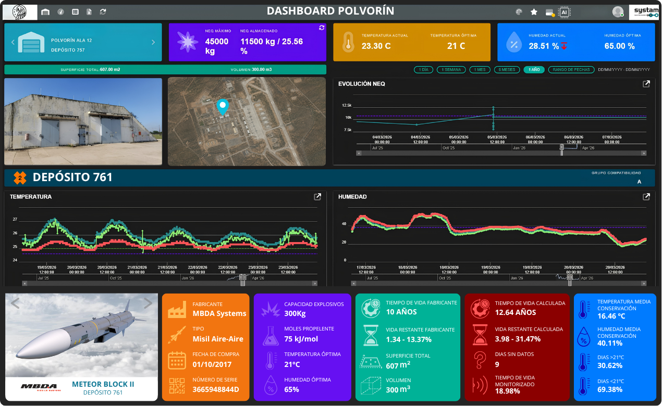Click the factory icon beside Fabricante

click(177, 310)
